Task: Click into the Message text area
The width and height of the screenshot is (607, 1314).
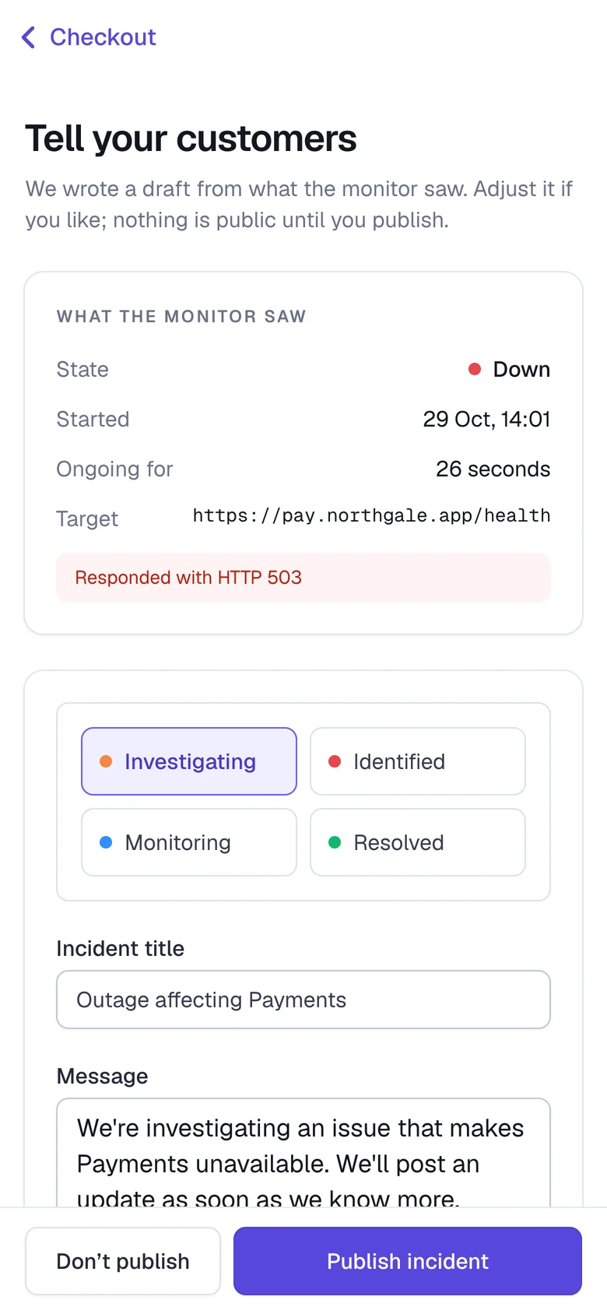Action: [303, 1153]
